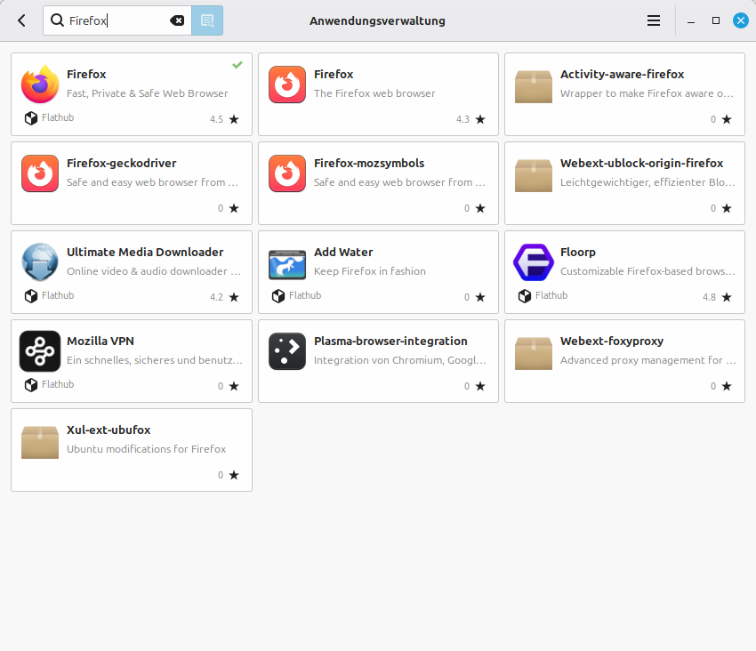Click the Webext-foxyproxy package icon

pos(534,353)
